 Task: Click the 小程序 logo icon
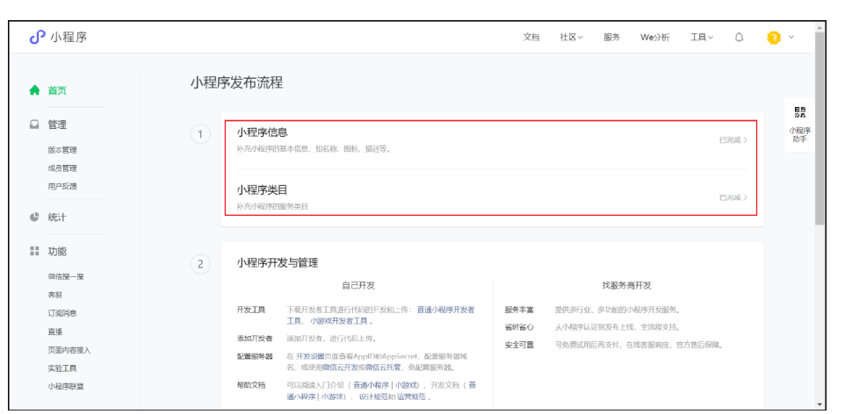(x=37, y=37)
